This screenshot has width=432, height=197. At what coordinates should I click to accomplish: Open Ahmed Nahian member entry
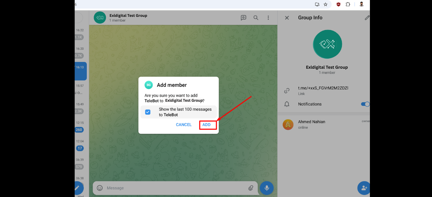[324, 125]
